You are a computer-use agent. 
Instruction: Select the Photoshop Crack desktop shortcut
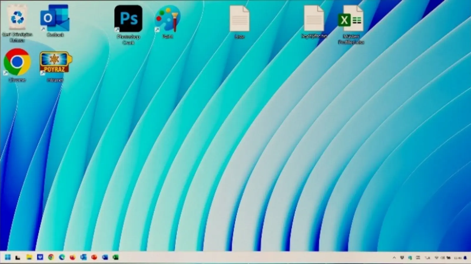point(128,25)
